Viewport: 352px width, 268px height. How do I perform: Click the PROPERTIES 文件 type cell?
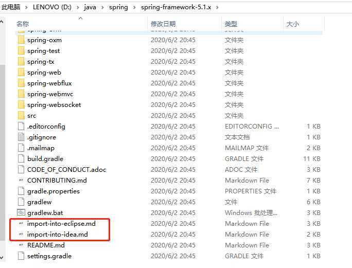pyautogui.click(x=251, y=191)
